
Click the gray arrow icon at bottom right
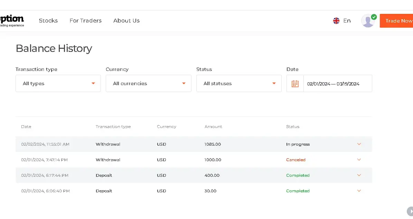pos(410,211)
